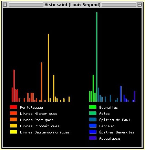145x150 pixels.
Task: Click the tall blue Hébreux bar
Action: coord(121,94)
